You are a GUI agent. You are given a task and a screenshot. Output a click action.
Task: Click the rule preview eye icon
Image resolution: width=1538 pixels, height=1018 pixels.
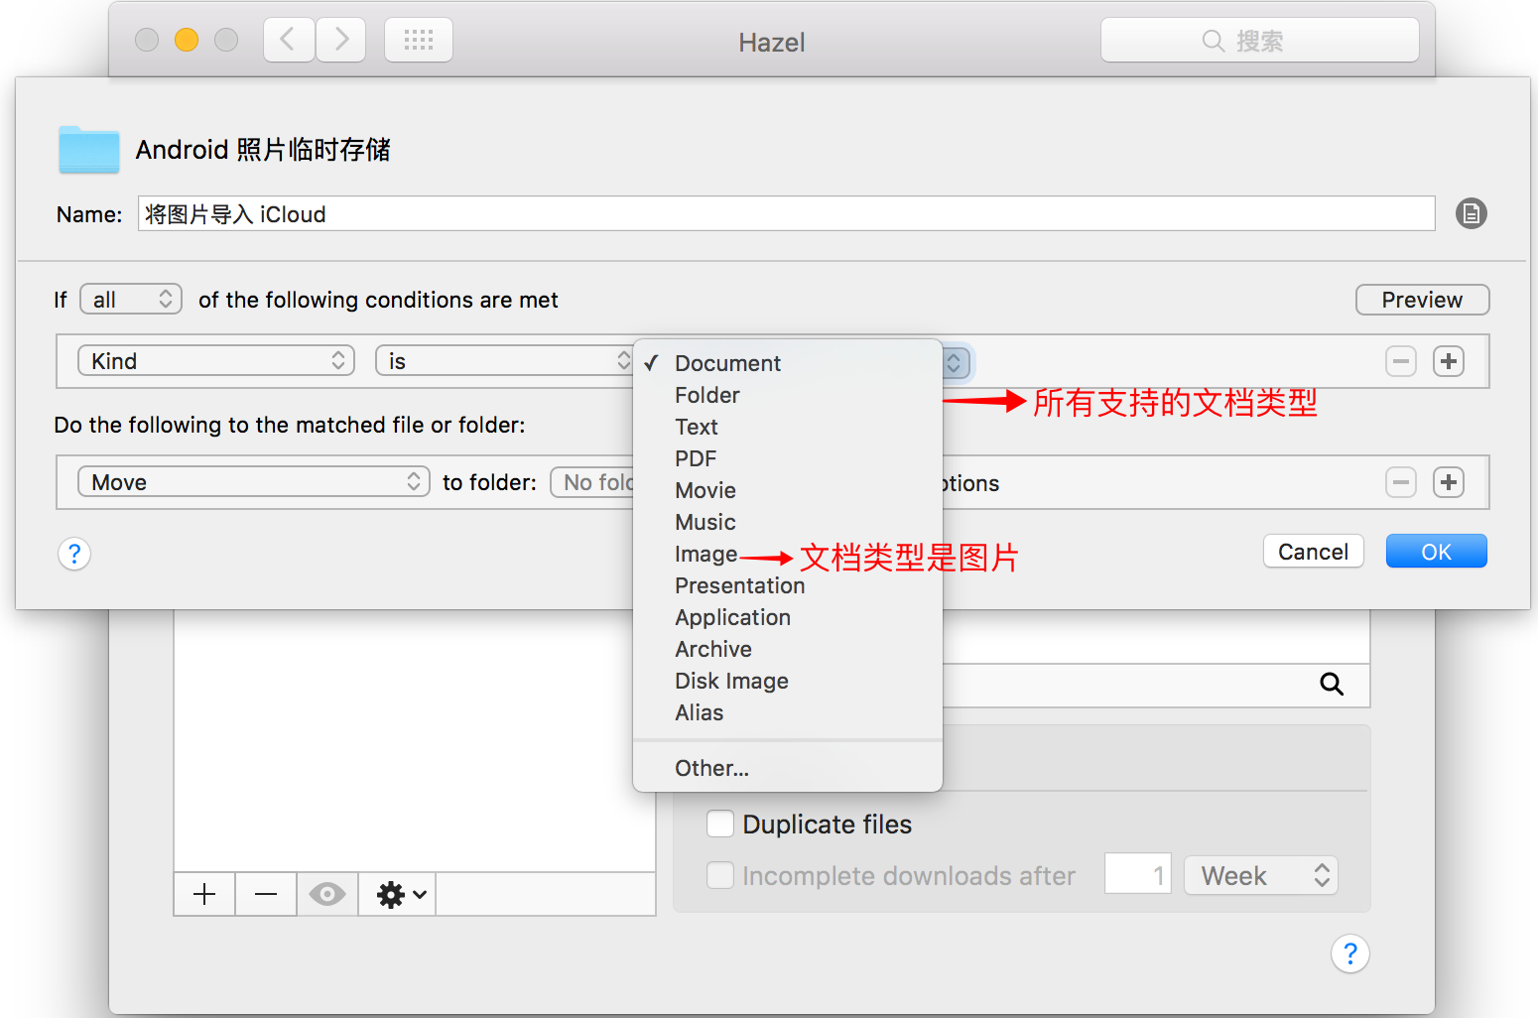pyautogui.click(x=326, y=894)
